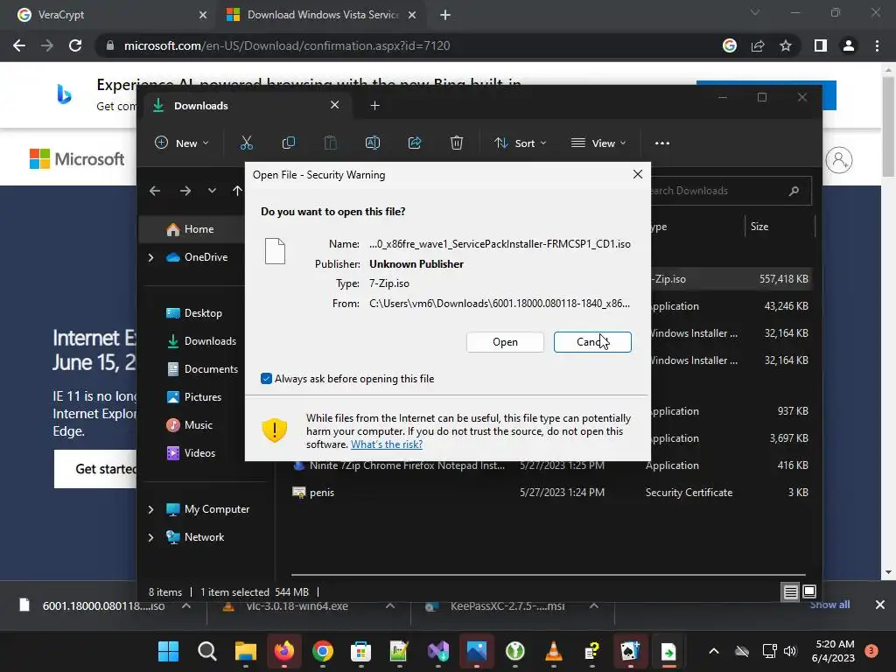Open Music in navigation pane
The width and height of the screenshot is (896, 672).
pyautogui.click(x=189, y=425)
